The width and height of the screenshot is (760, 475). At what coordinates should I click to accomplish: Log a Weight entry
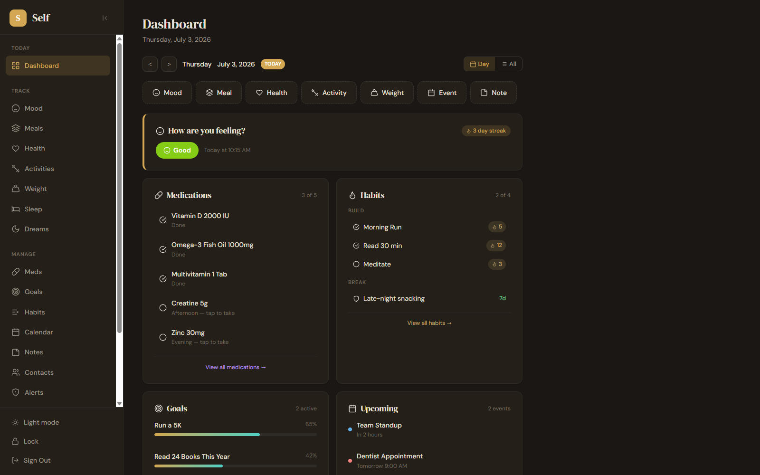click(387, 93)
